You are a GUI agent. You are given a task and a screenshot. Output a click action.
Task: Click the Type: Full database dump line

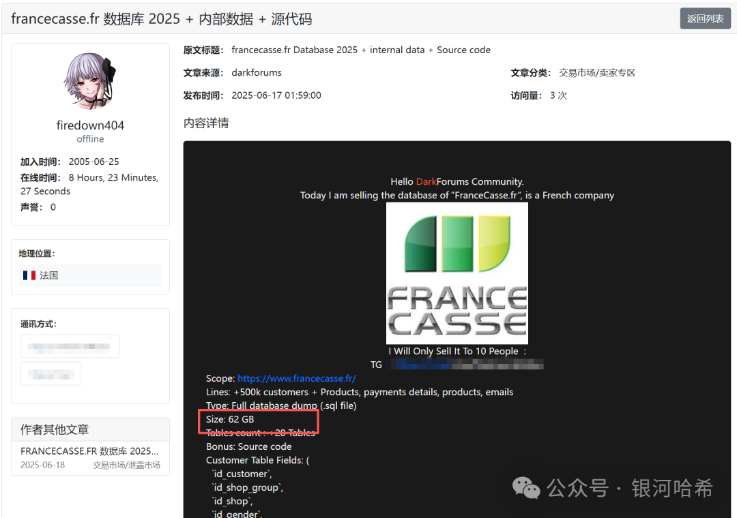click(281, 406)
